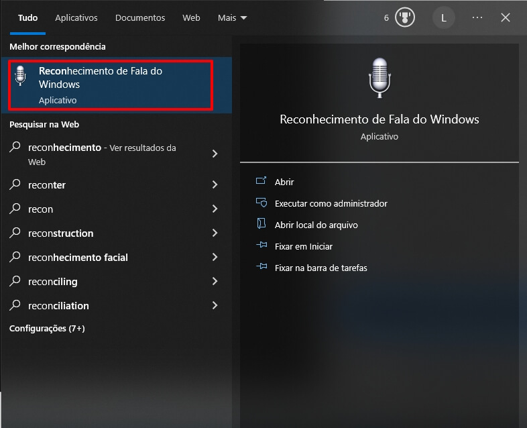This screenshot has height=428, width=527.
Task: Open the Reconhecimento de Fala do Windows result
Action: point(116,85)
